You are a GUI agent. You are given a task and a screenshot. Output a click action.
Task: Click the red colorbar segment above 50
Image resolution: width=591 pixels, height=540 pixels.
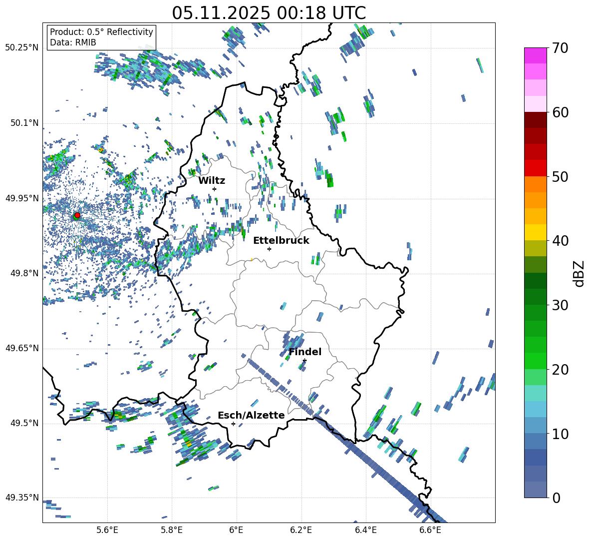point(536,168)
